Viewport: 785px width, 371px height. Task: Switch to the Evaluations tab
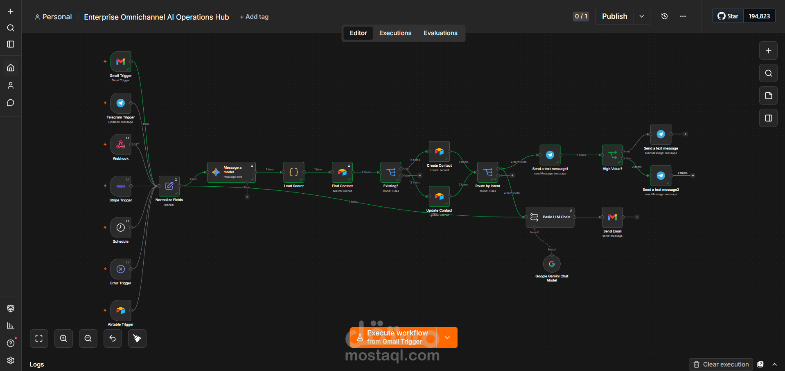(x=440, y=33)
